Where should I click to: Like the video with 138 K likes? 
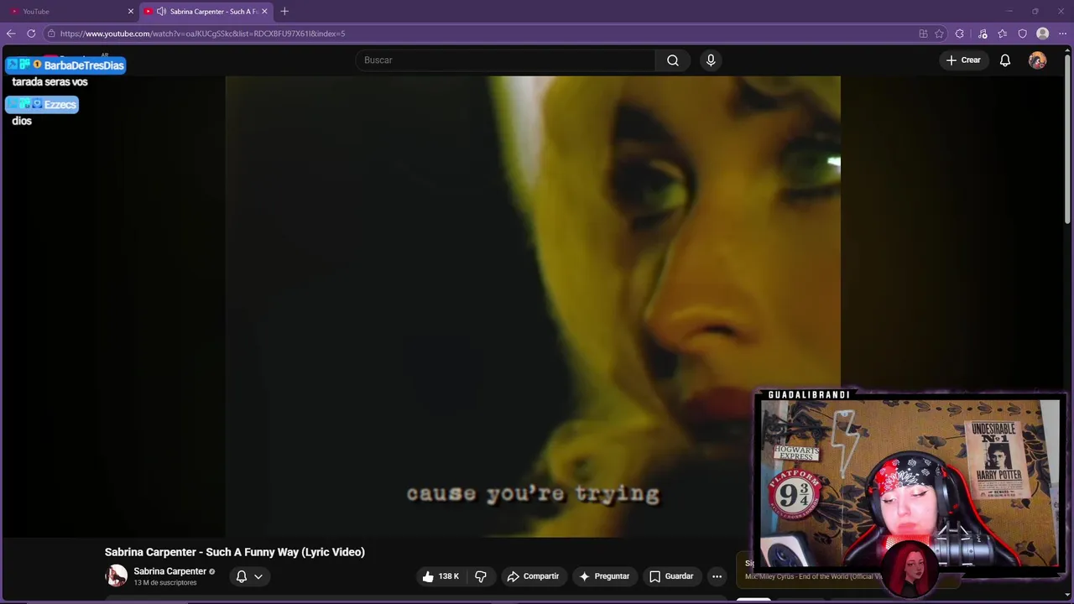pos(441,576)
